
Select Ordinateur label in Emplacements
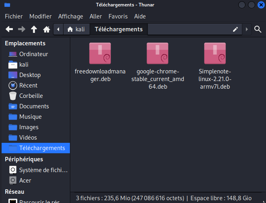tap(34, 54)
